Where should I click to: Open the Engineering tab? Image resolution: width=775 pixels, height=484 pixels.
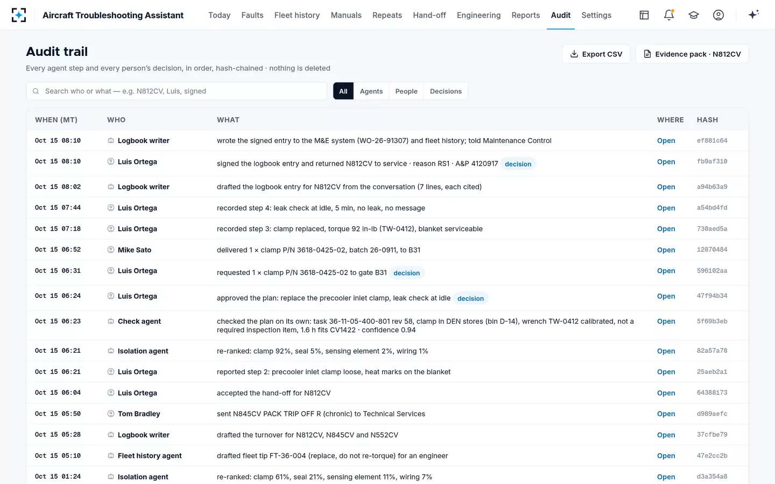click(x=478, y=15)
